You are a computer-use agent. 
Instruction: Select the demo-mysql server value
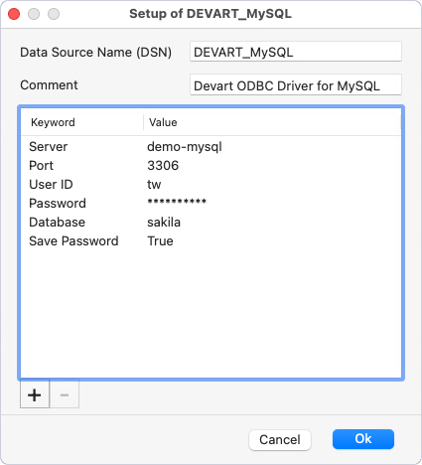tap(185, 147)
